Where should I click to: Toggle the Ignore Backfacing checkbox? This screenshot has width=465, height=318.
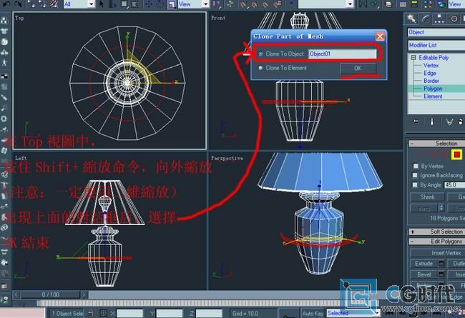[x=415, y=175]
